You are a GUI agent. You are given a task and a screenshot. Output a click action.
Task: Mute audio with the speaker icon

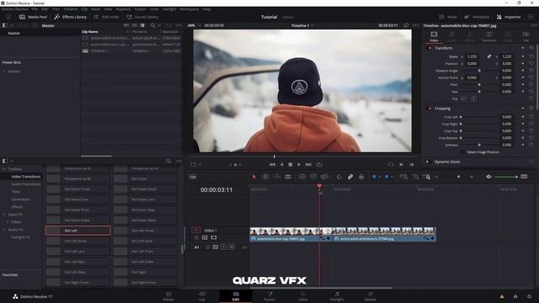(x=488, y=177)
